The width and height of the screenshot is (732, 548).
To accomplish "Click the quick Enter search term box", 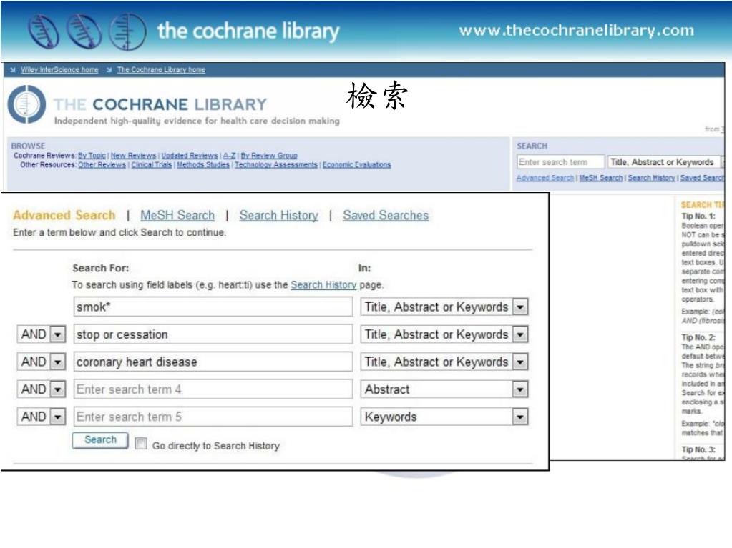I will tap(560, 162).
